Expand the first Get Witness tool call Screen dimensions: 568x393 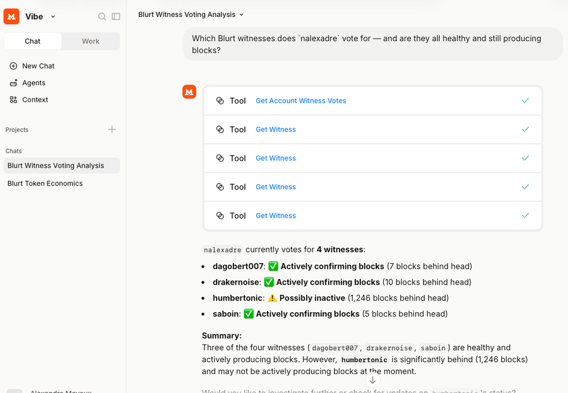pos(372,130)
